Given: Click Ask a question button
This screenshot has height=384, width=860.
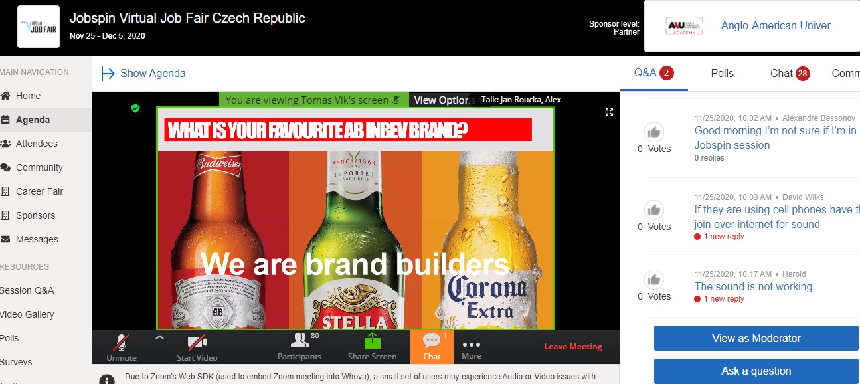Looking at the screenshot, I should tap(756, 371).
